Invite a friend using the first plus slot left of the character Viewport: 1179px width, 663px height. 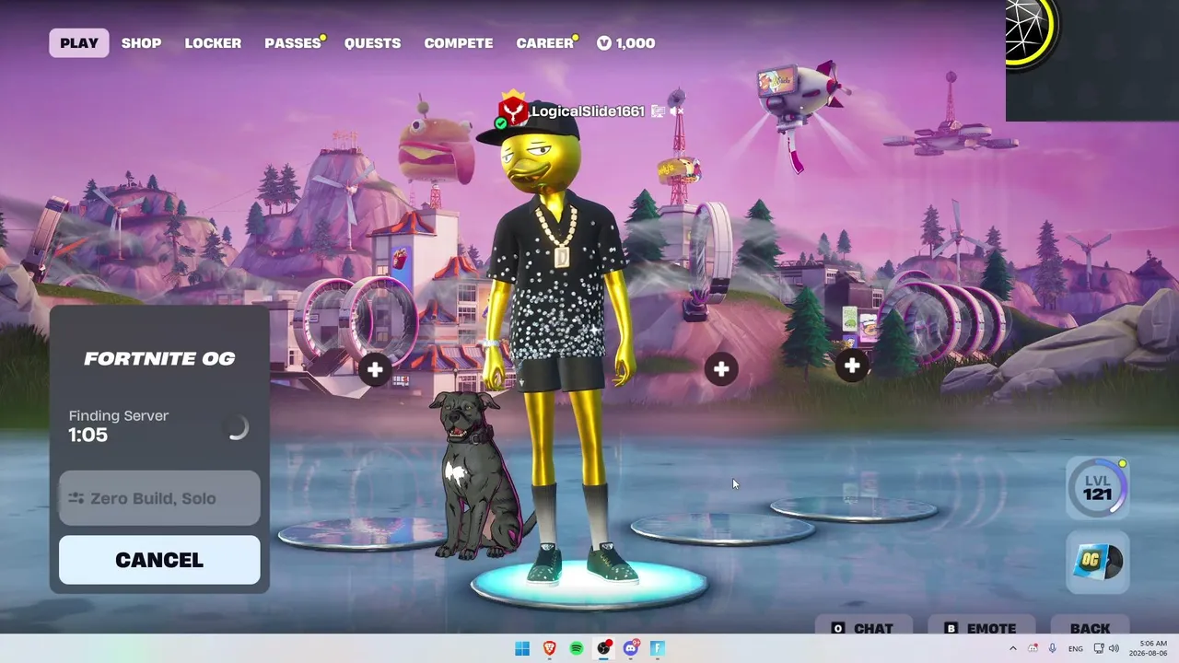tap(375, 370)
